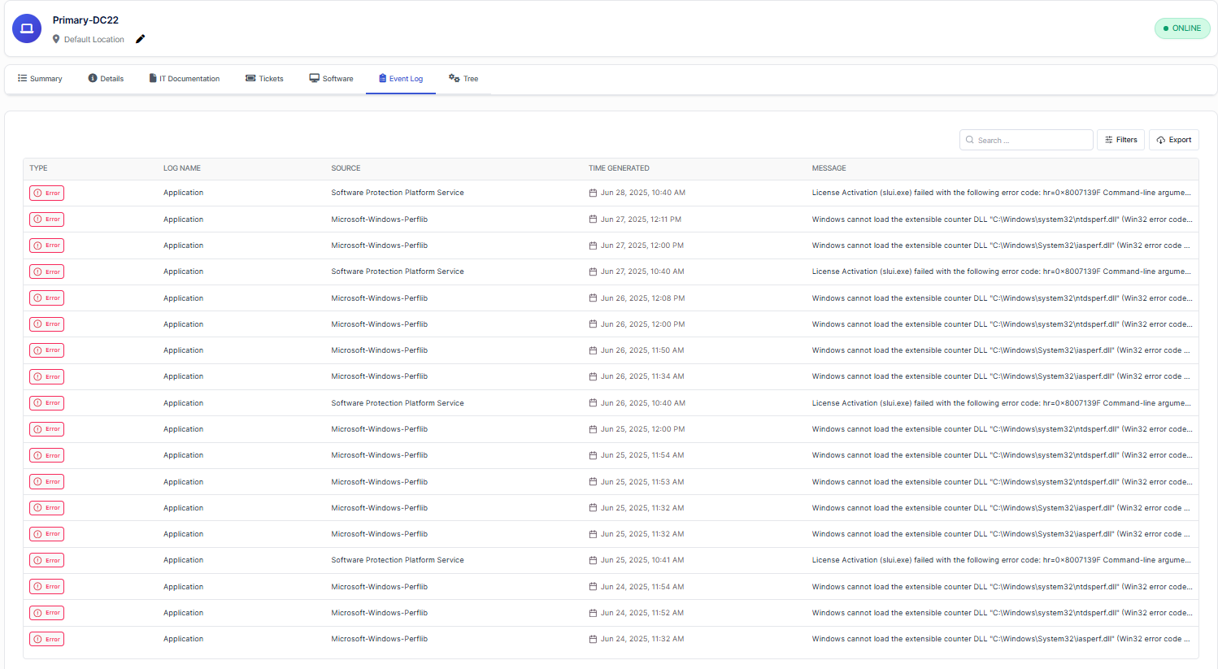Click Error badge for Jun 26, 12:08 PM
This screenshot has height=669, width=1218.
[46, 298]
